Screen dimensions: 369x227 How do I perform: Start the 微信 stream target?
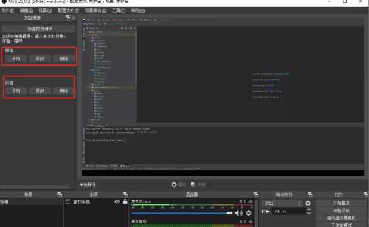click(15, 58)
